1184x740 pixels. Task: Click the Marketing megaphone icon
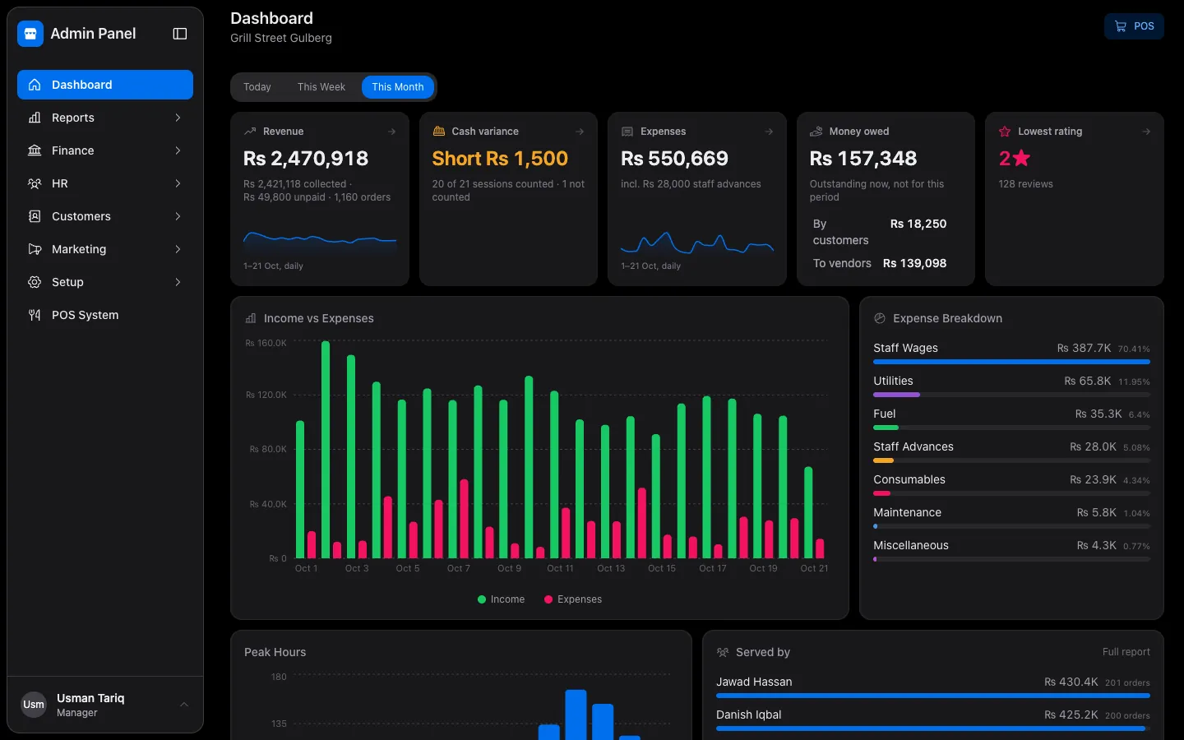(35, 249)
